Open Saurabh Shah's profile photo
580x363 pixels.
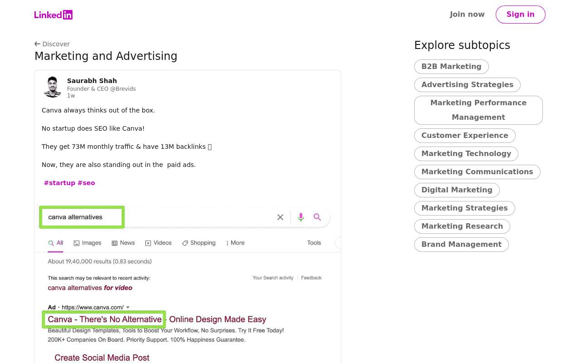point(53,87)
